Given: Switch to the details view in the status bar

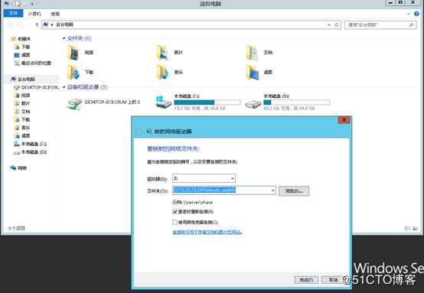Looking at the screenshot, I should pos(407,229).
